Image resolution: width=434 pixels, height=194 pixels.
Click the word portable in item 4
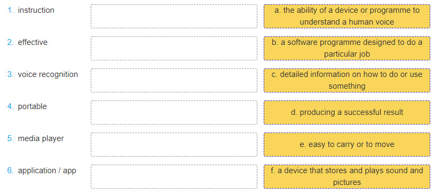(33, 107)
